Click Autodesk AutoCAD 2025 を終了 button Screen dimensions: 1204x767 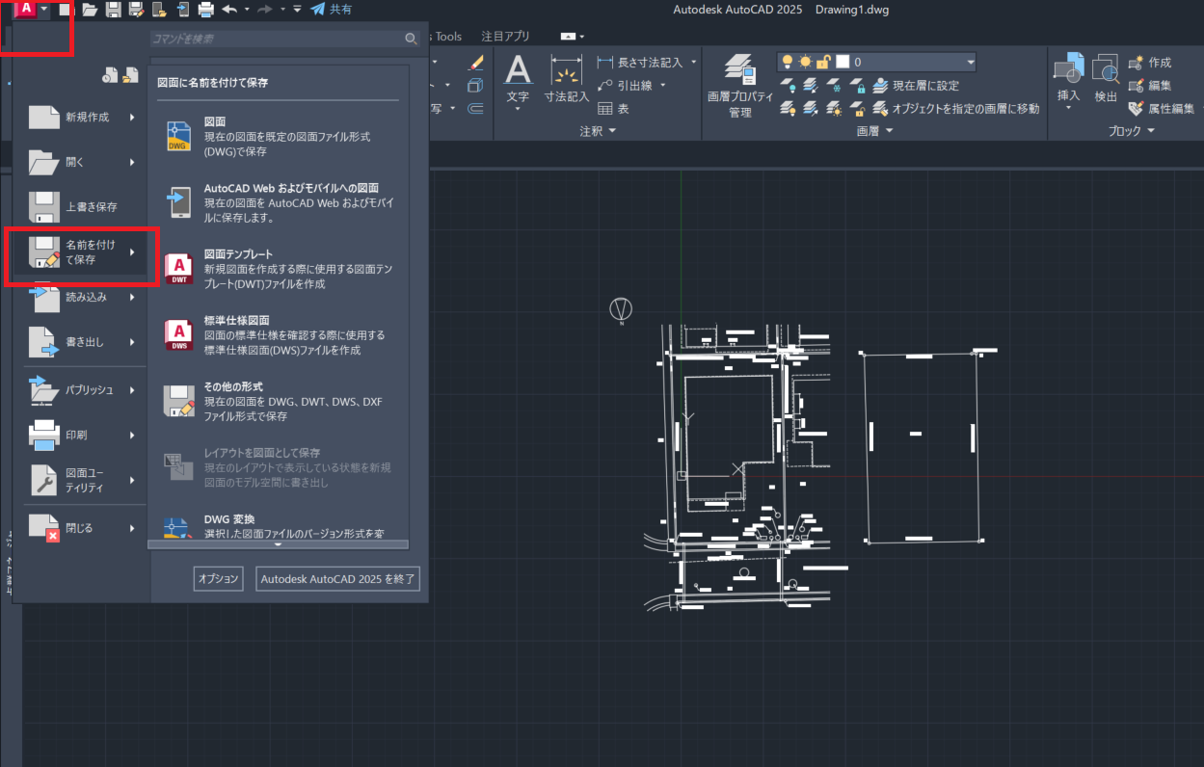[x=337, y=579]
